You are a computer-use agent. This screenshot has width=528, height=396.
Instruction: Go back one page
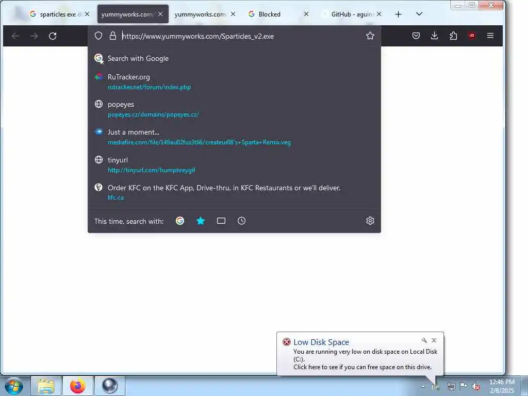point(15,36)
